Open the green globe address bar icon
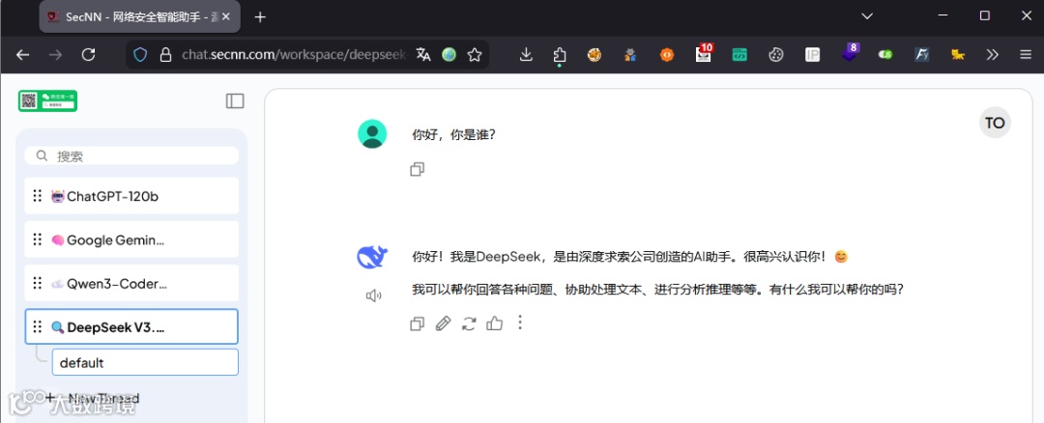 [x=449, y=55]
